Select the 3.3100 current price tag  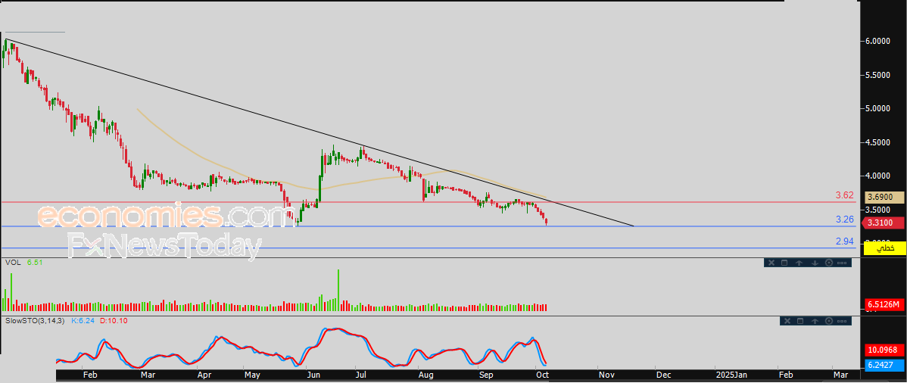tap(884, 223)
